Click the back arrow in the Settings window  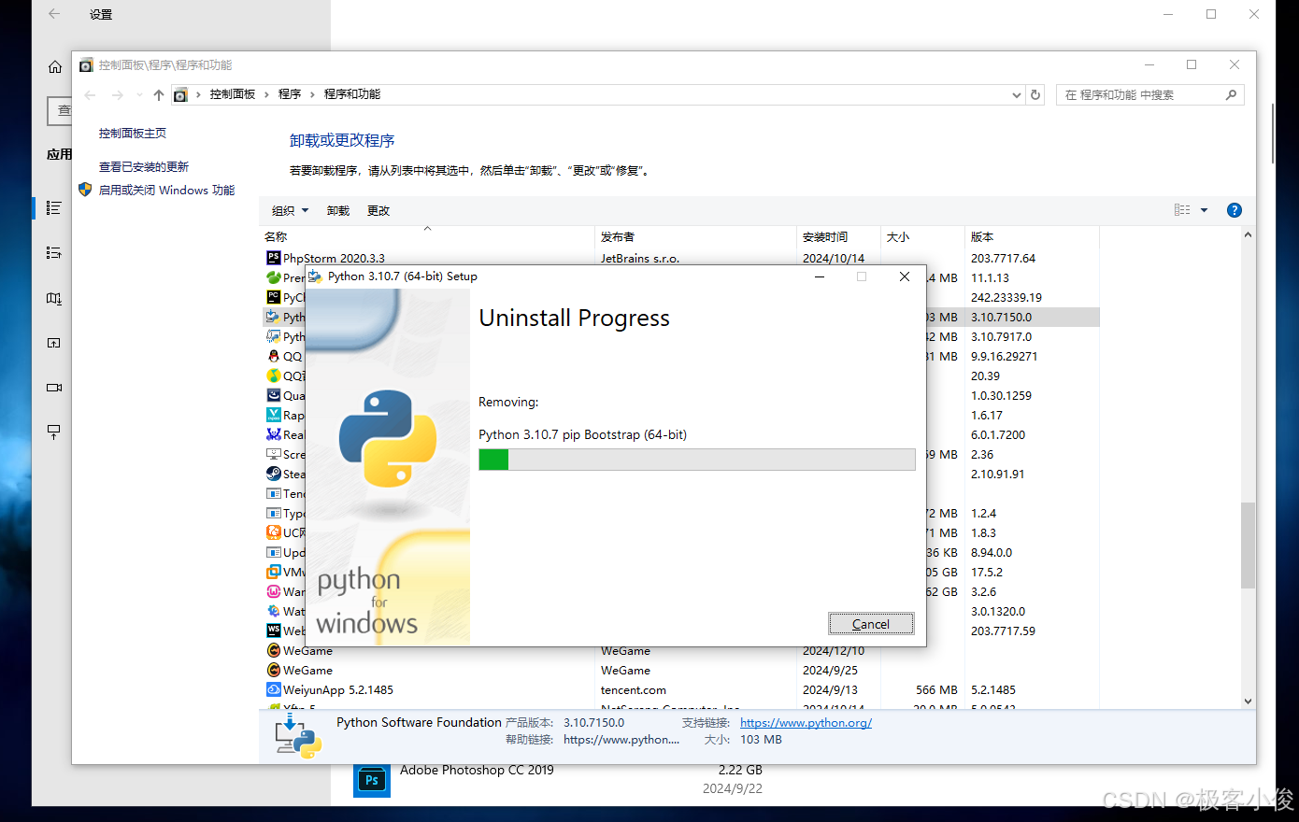pos(54,14)
